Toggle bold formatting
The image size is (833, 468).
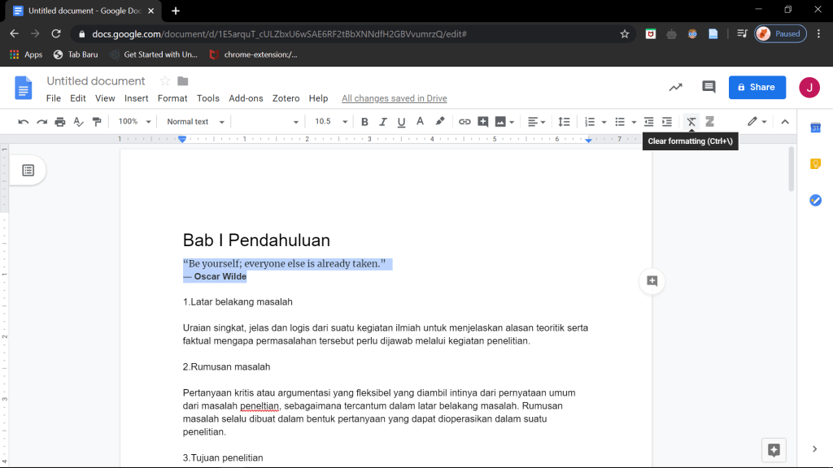364,122
